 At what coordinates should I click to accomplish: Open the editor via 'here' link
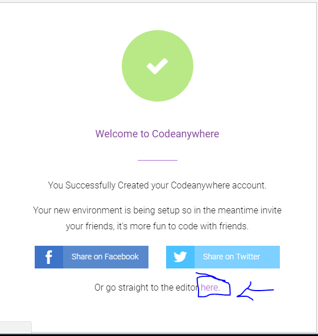[209, 287]
